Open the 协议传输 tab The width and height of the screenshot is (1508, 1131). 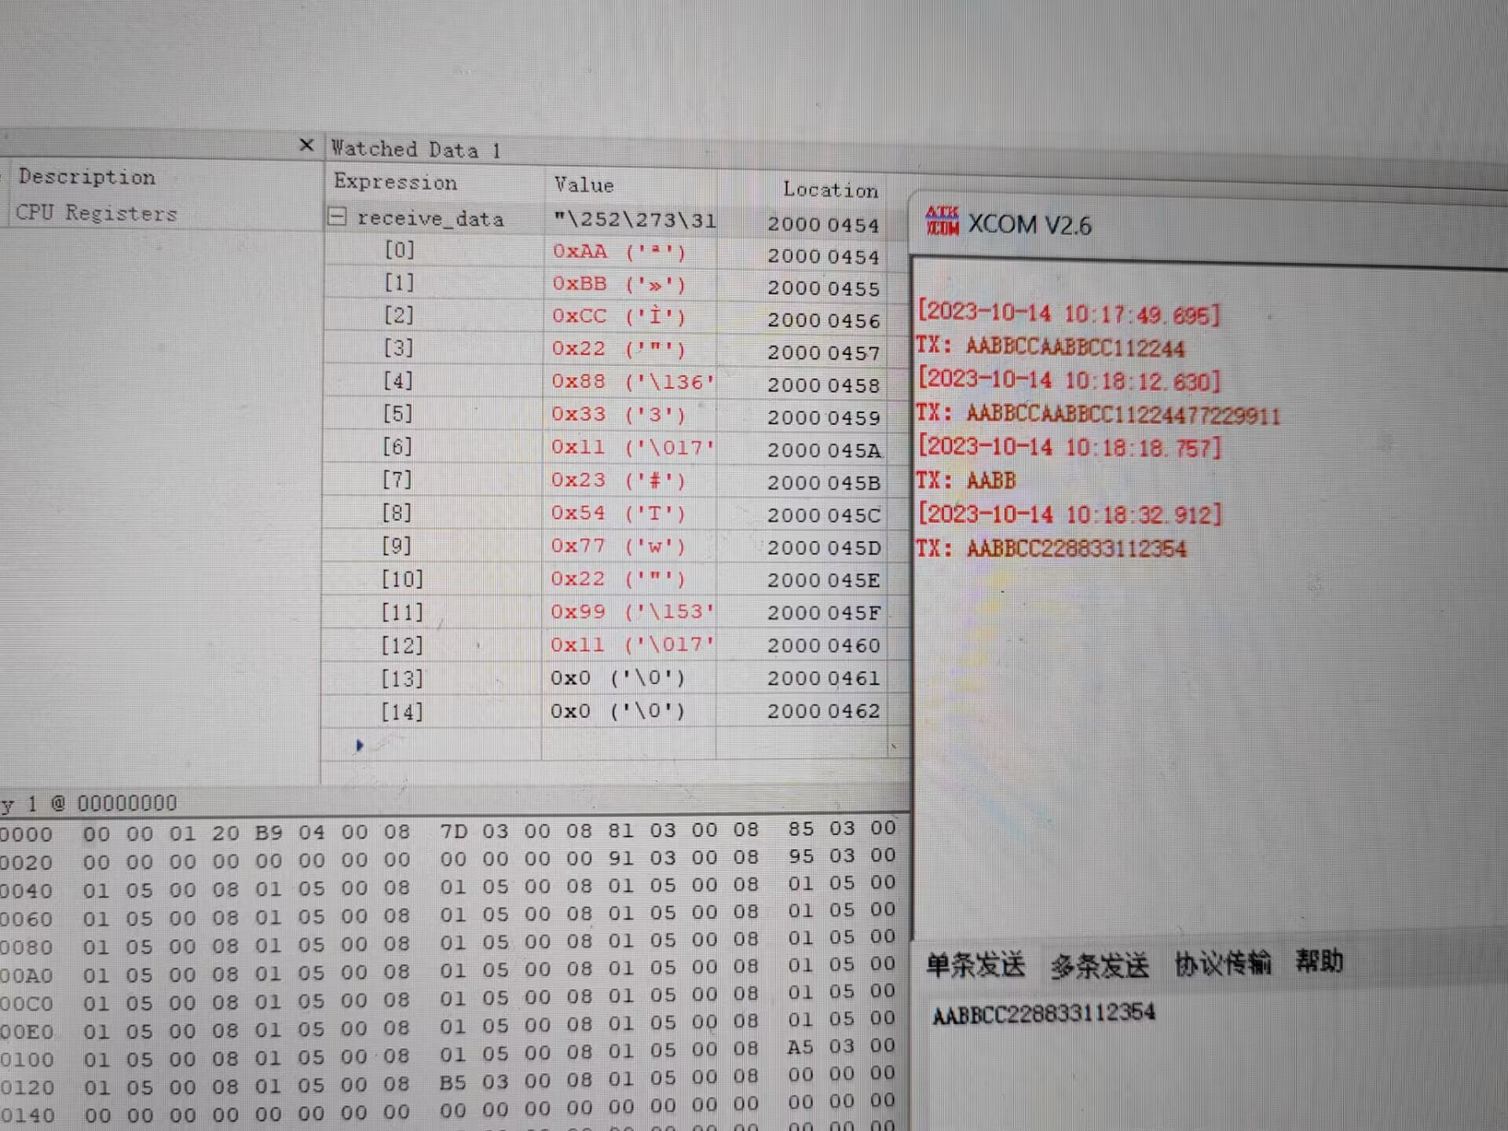[x=1222, y=963]
